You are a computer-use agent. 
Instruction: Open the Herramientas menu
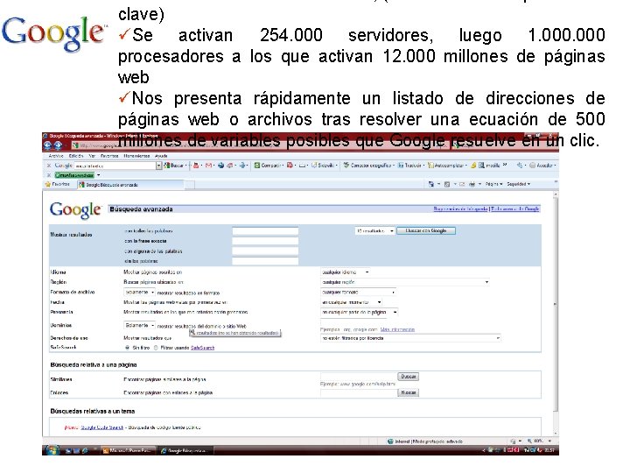point(136,156)
